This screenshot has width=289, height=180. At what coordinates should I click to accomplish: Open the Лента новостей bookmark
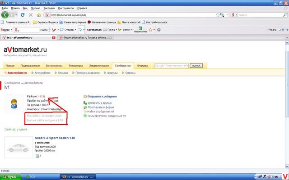pyautogui.click(x=129, y=22)
